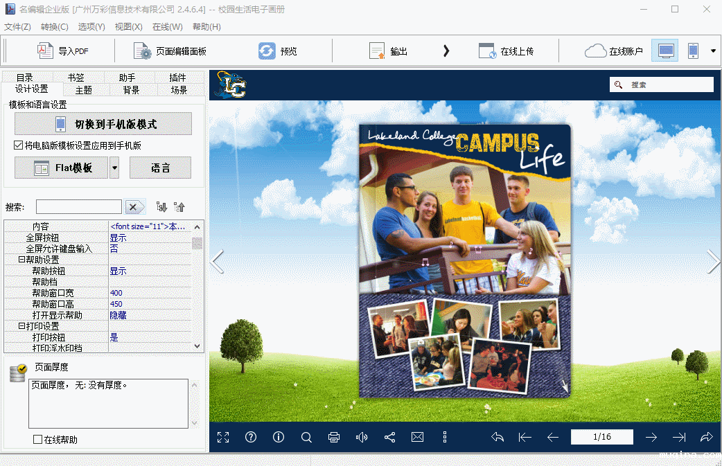This screenshot has height=466, width=722.
Task: Uncheck apply desktop template to mobile checkbox
Action: tap(19, 145)
